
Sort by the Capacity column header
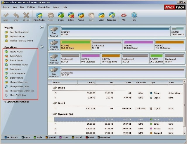87,82
